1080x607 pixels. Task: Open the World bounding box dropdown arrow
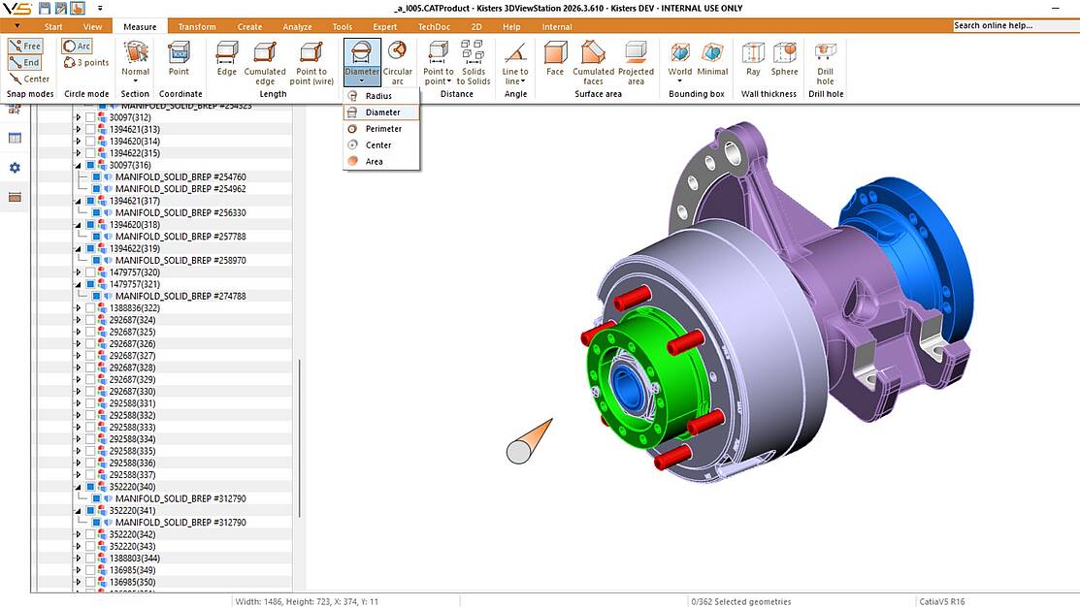click(x=680, y=81)
